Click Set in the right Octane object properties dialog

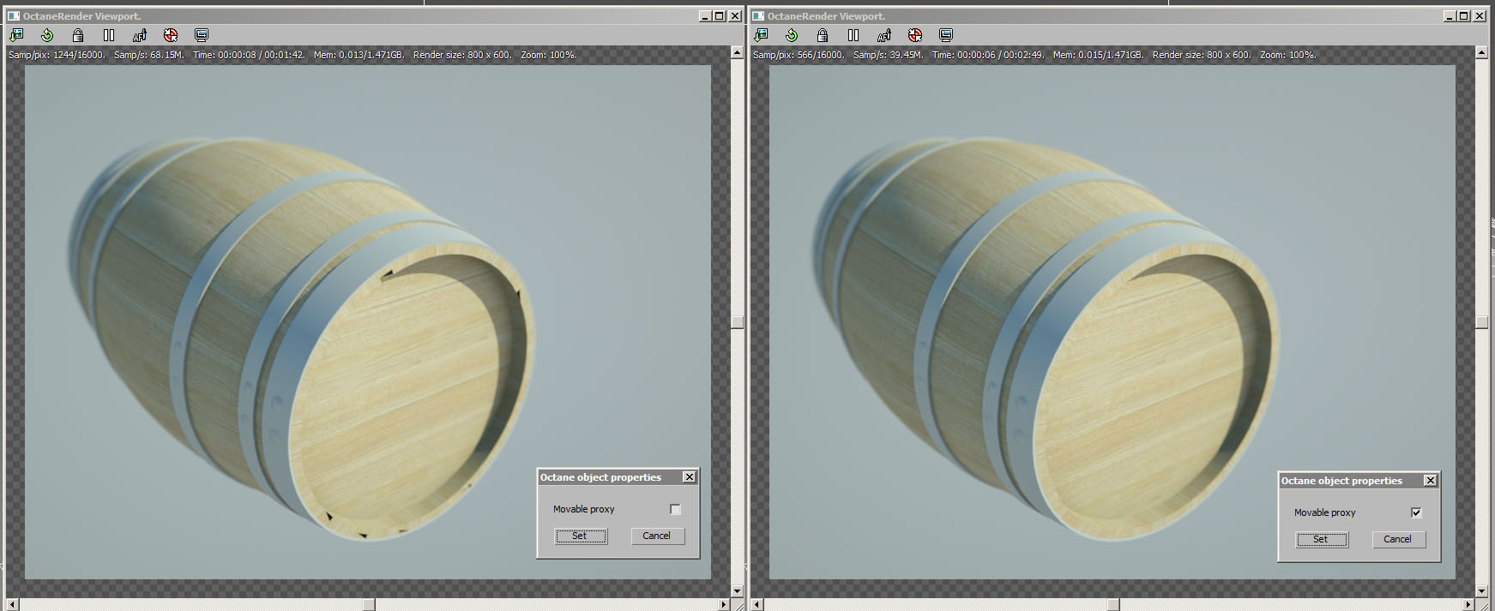pos(1322,540)
